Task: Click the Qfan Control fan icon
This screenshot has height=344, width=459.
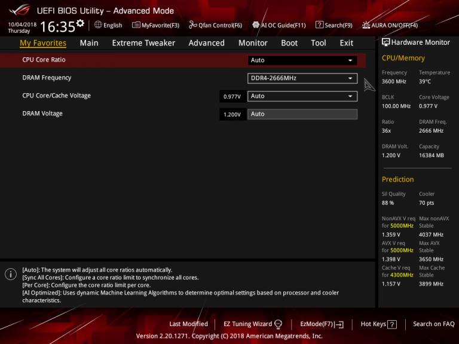Action: click(192, 25)
